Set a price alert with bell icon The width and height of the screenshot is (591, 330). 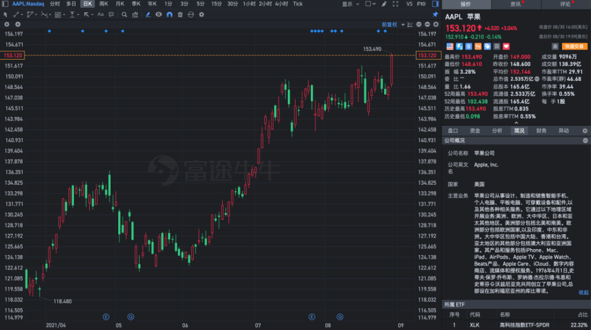(555, 46)
